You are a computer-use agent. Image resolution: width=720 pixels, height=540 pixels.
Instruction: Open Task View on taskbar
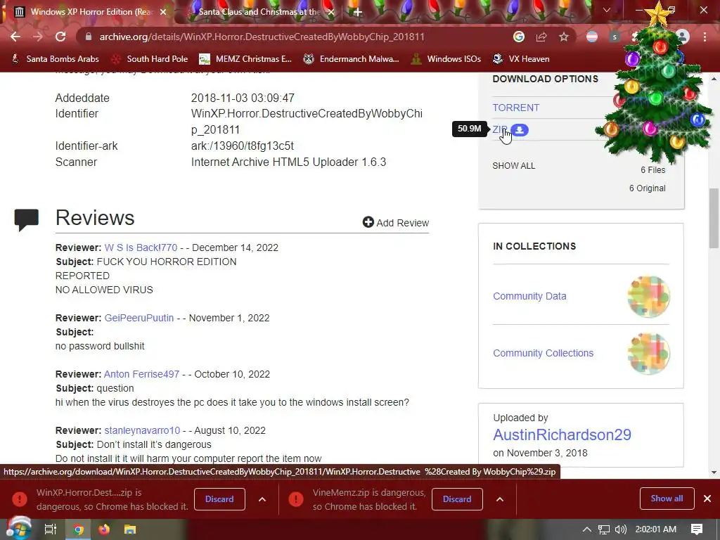tap(50, 529)
